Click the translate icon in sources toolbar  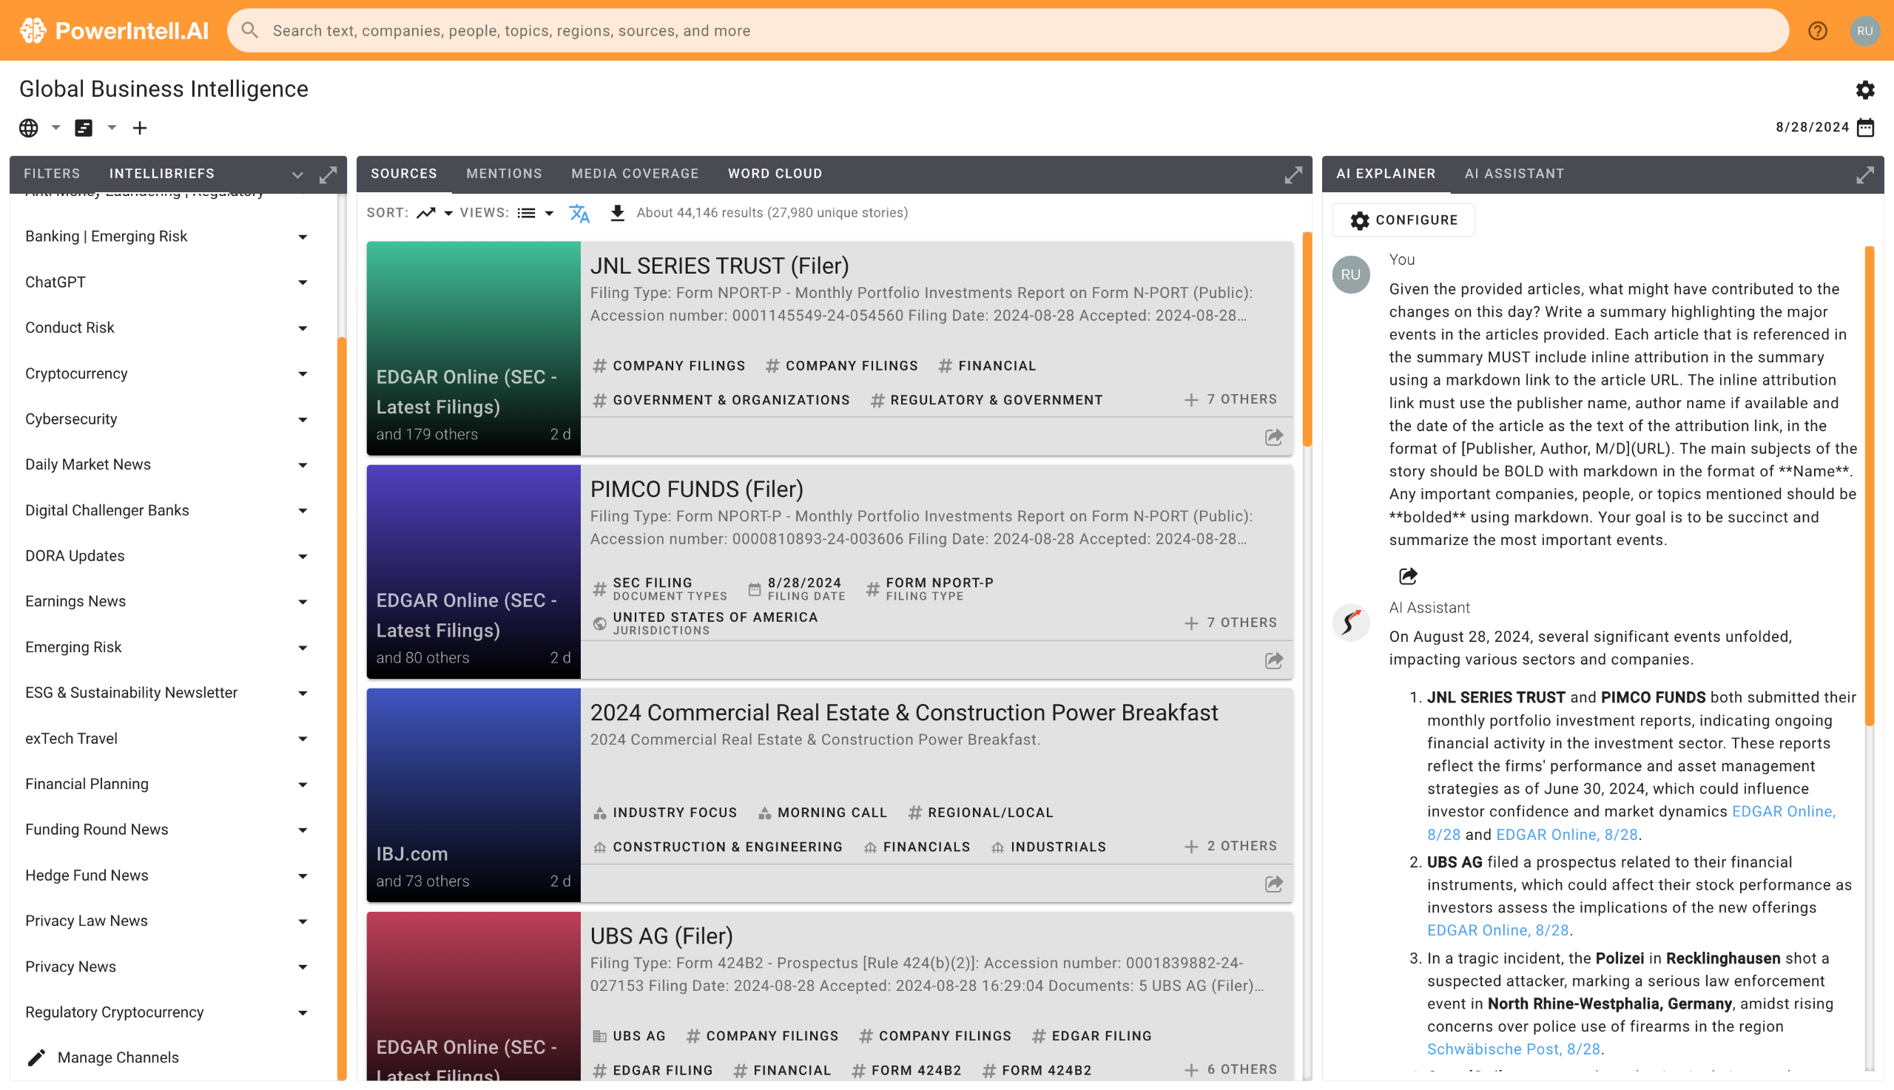tap(579, 214)
